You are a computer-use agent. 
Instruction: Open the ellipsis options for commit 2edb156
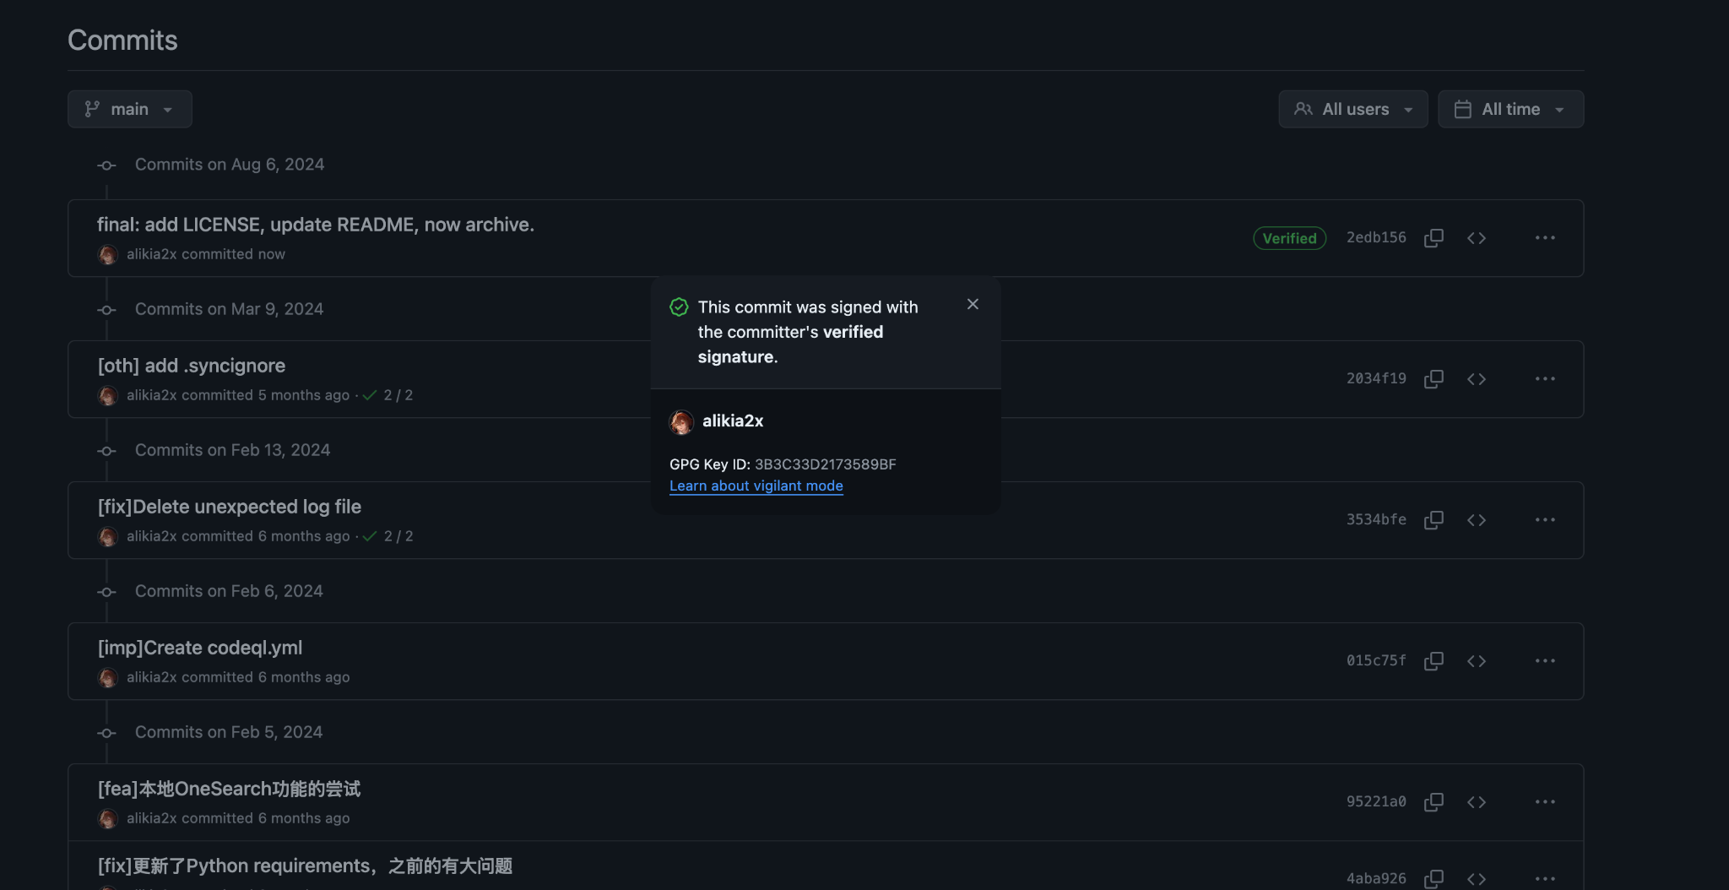pos(1545,237)
